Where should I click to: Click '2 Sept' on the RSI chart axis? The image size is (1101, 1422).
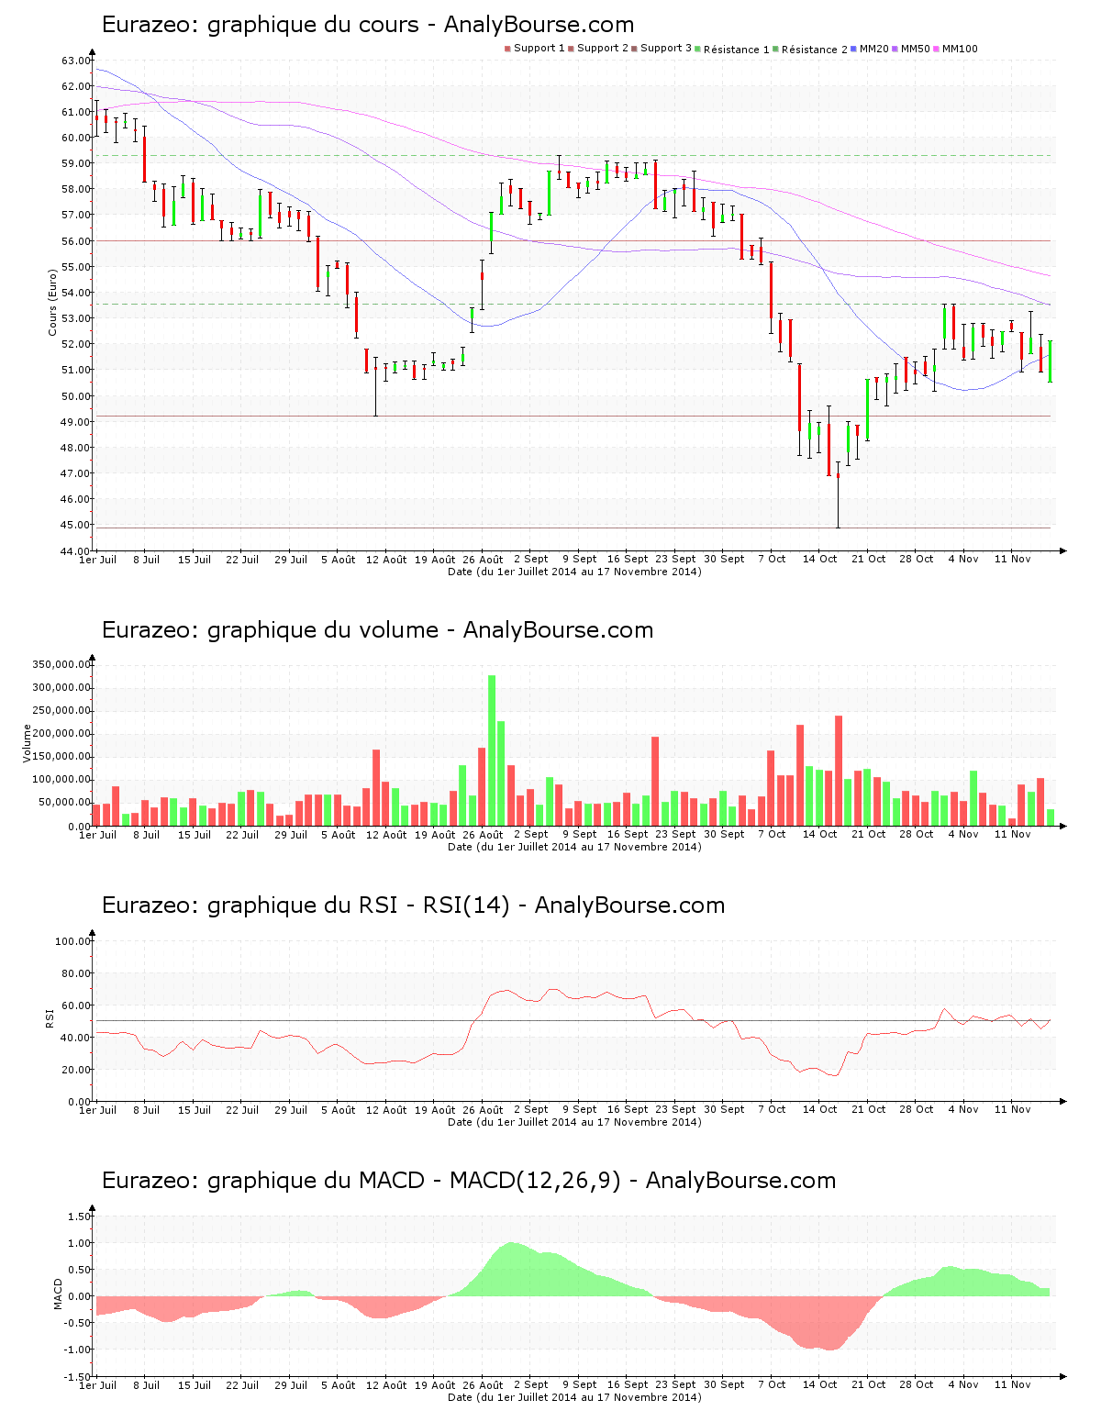click(530, 1110)
